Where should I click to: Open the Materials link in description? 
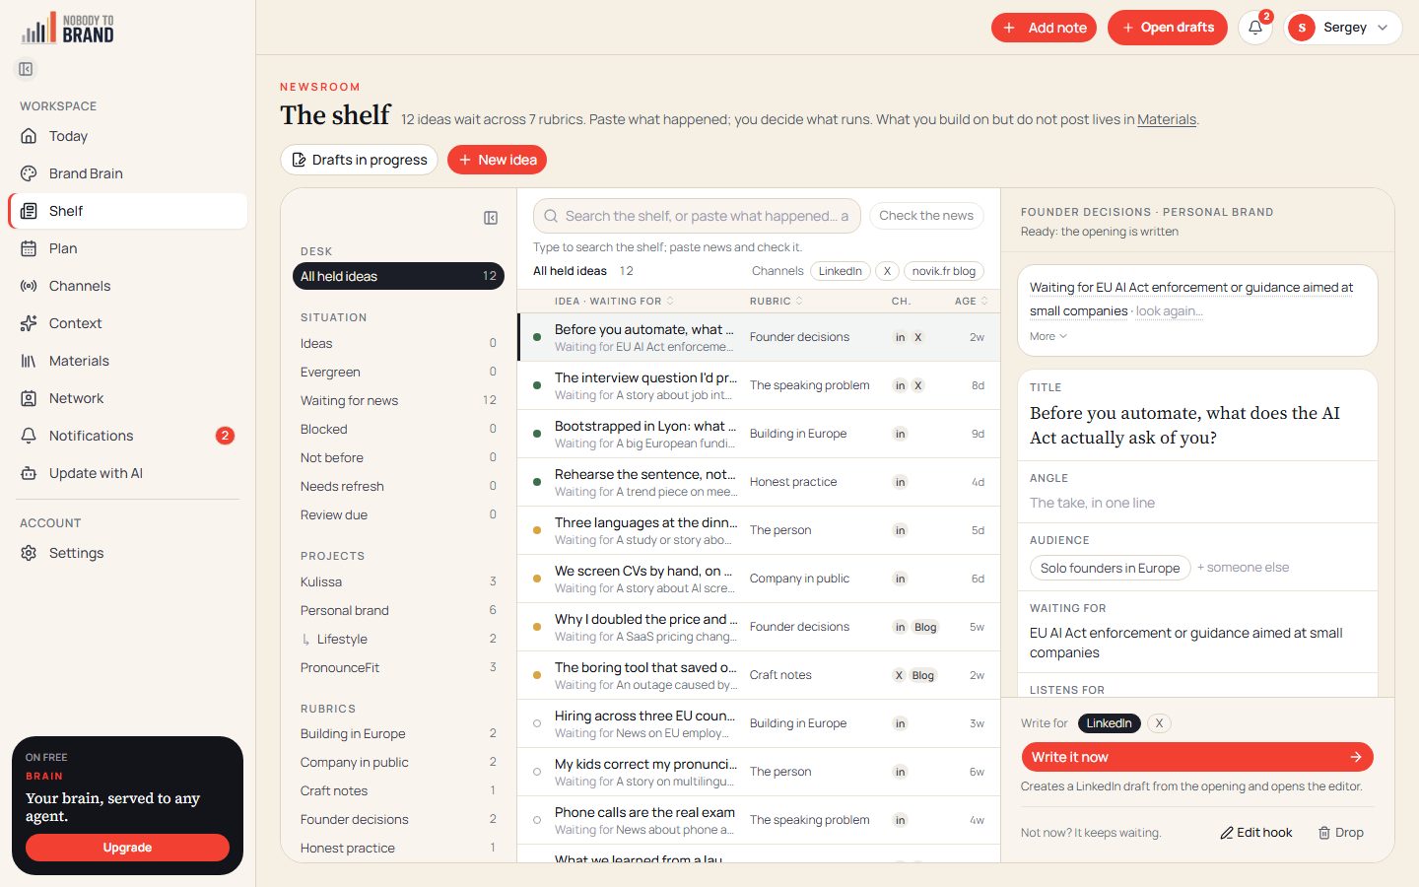(1167, 119)
